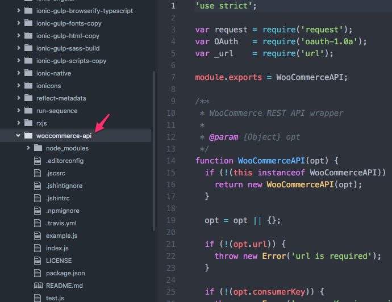Place cursor on 'use strict' in line 1

[x=223, y=6]
